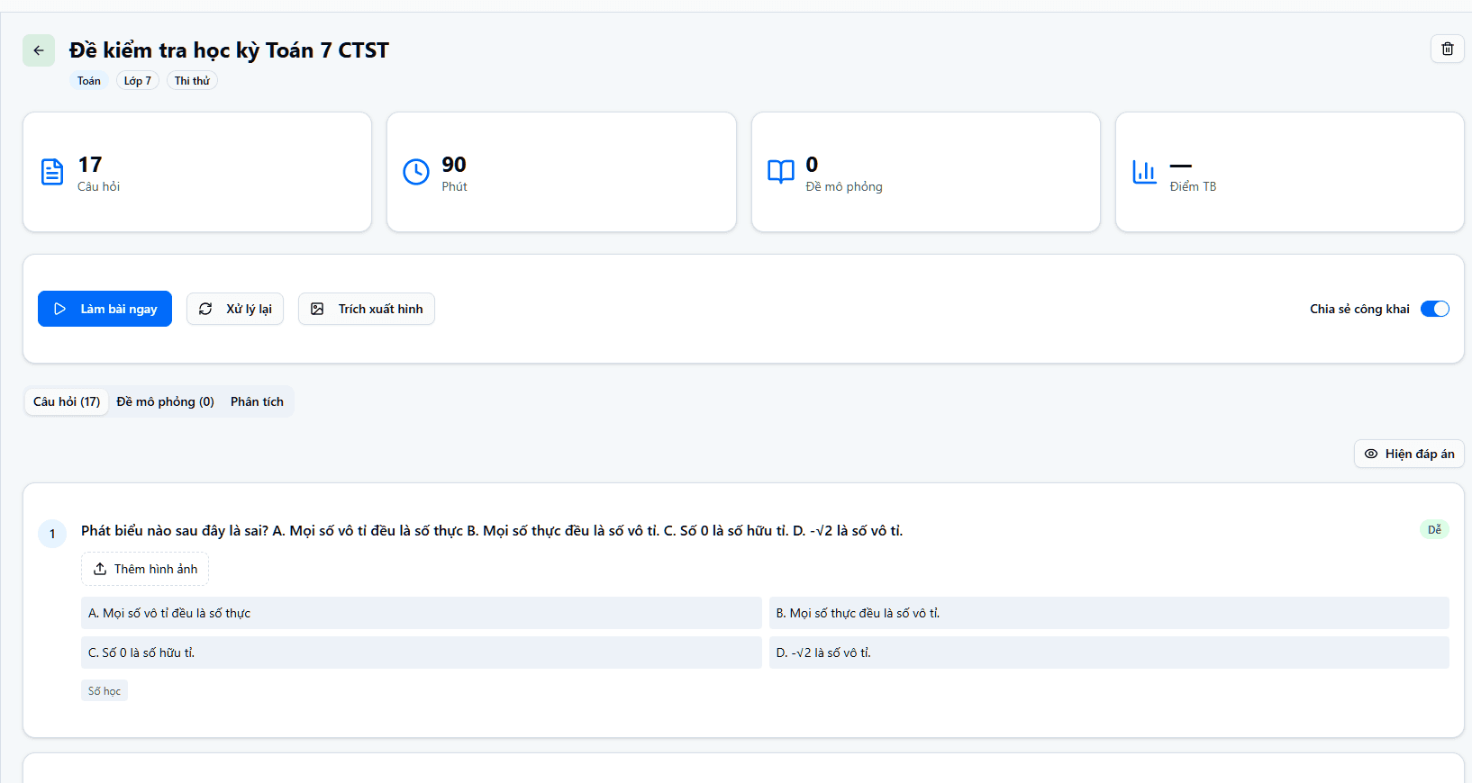Click the back arrow icon beside the title
The image size is (1472, 783).
(39, 50)
